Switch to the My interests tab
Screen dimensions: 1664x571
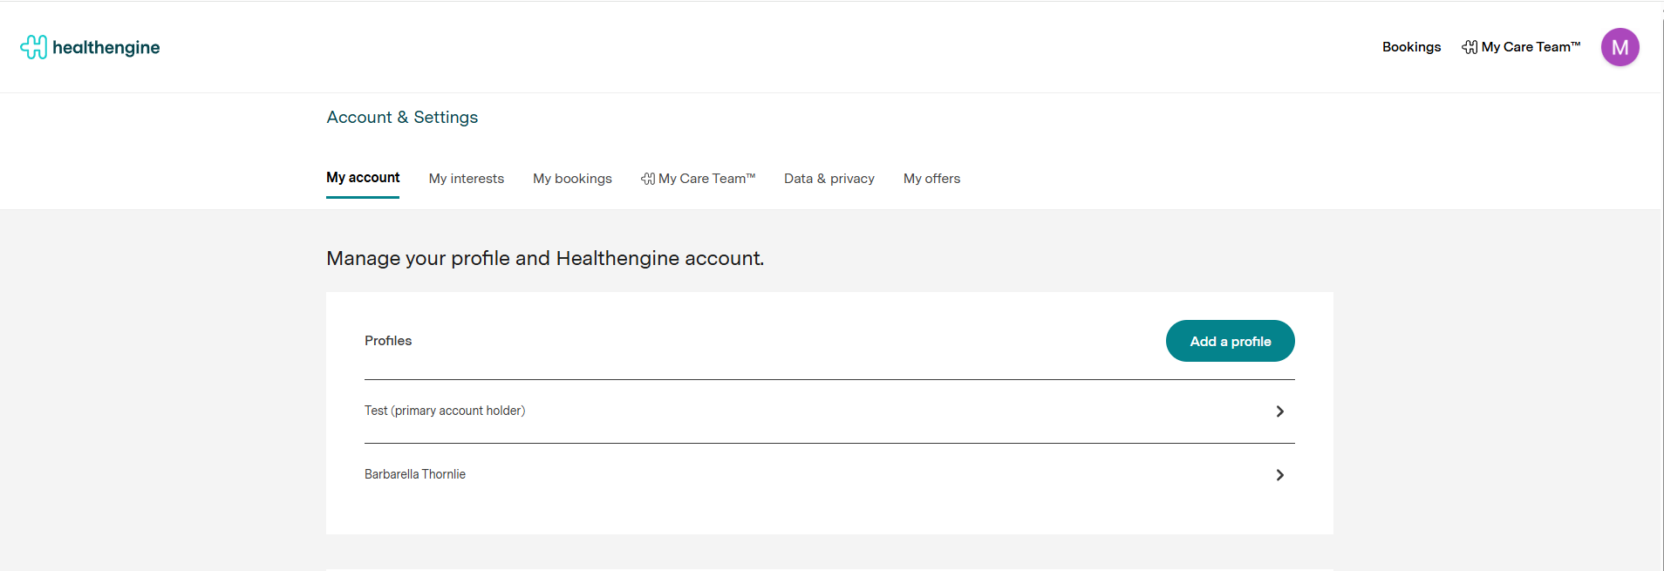pyautogui.click(x=466, y=179)
